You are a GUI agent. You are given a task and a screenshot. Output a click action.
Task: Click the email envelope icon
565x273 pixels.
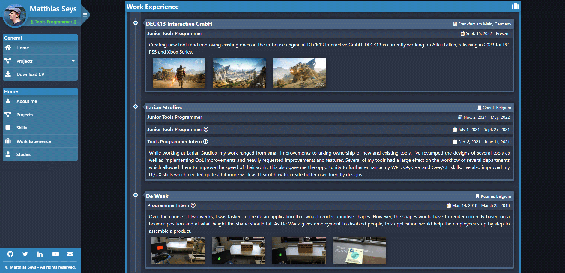(70, 254)
